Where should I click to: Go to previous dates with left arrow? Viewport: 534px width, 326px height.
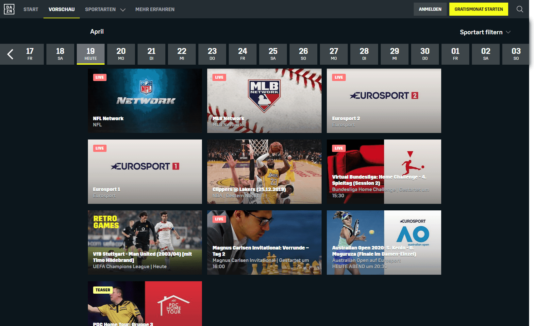tap(10, 54)
